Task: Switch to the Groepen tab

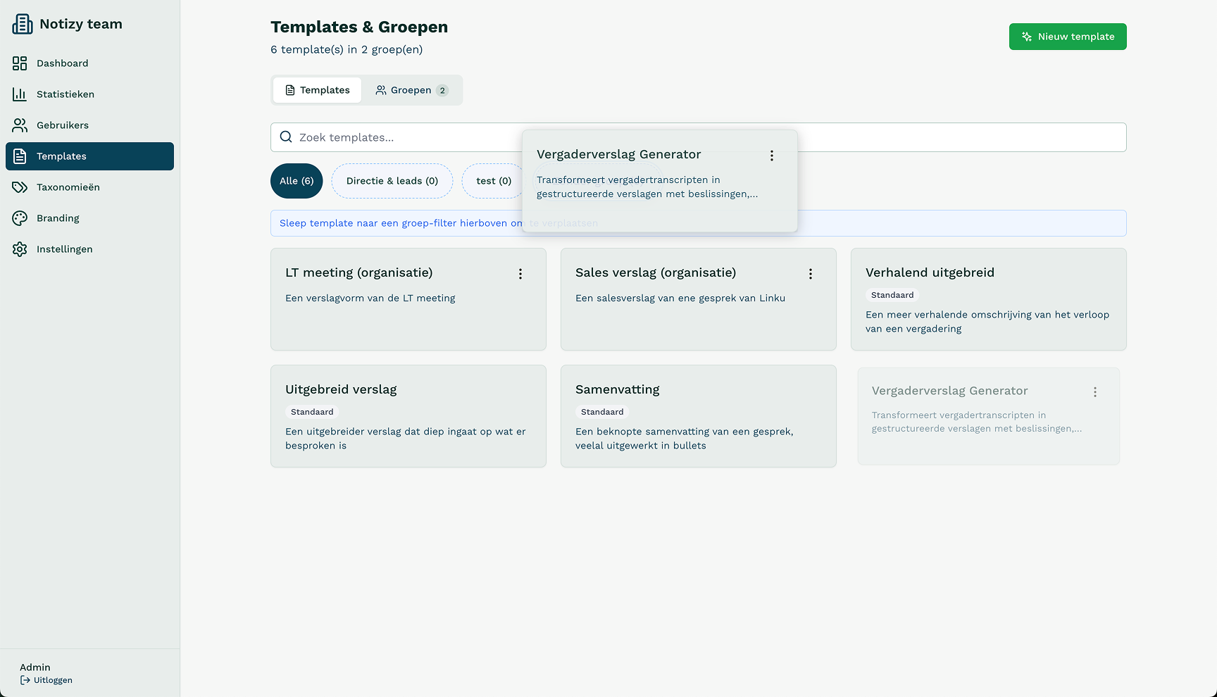Action: point(411,90)
